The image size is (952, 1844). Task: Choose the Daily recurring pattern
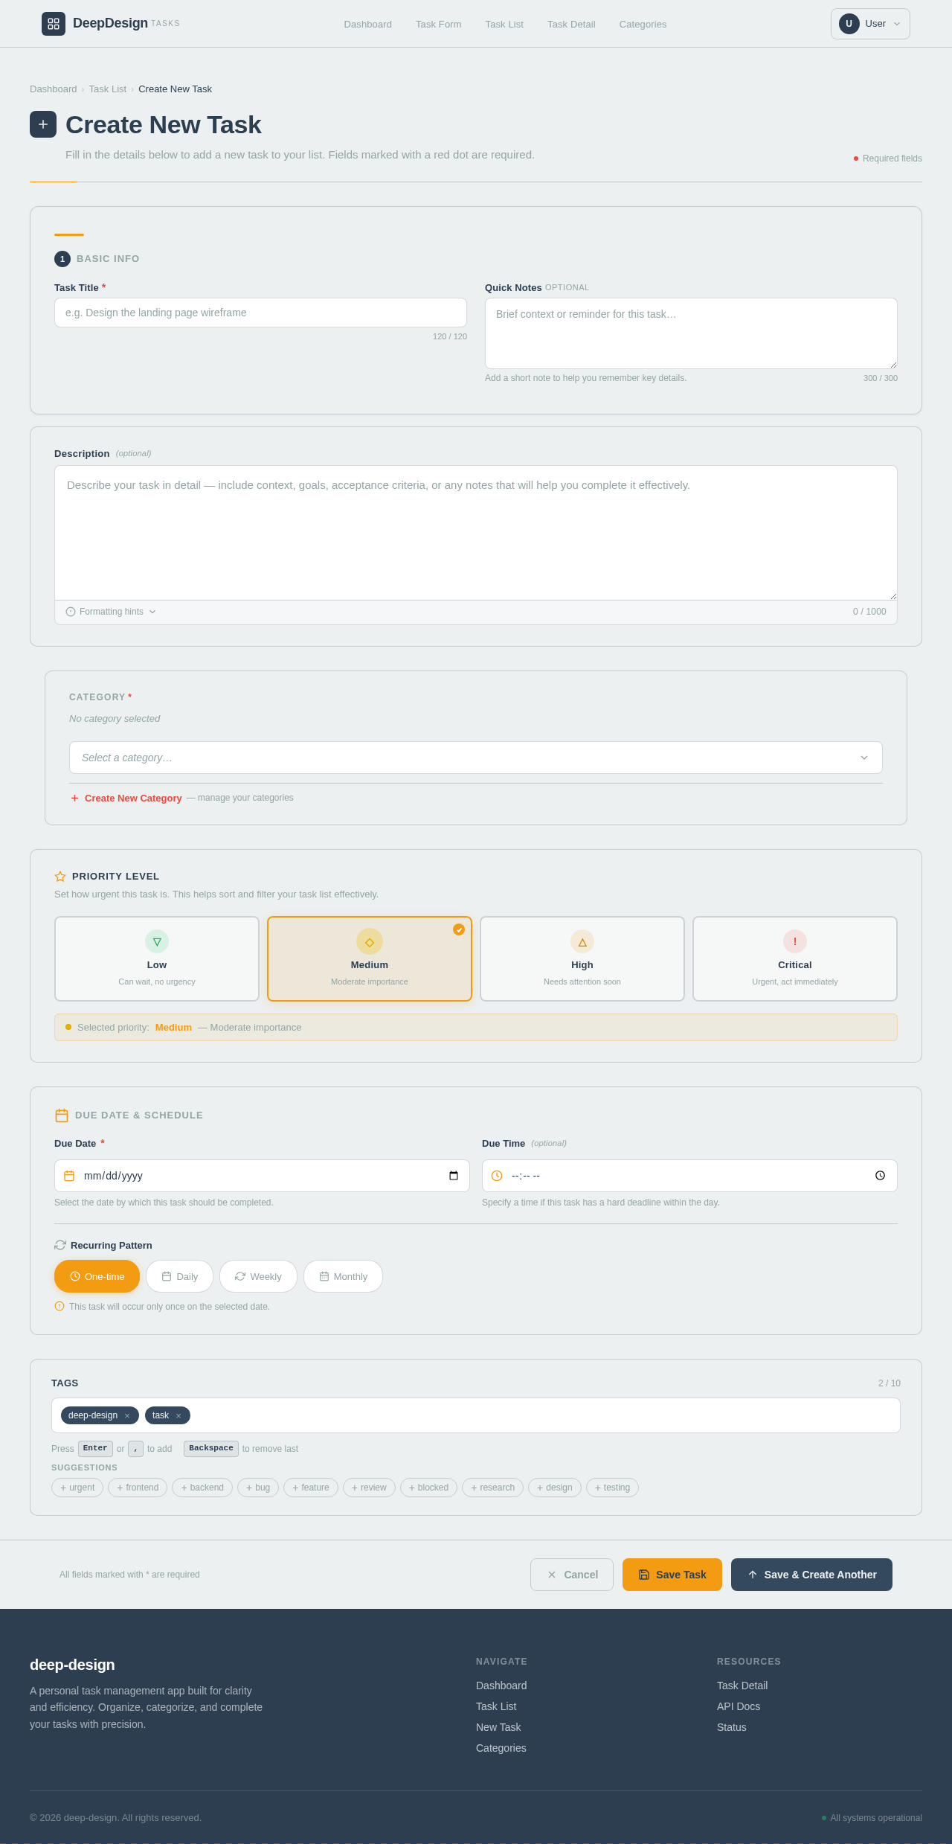pos(179,1276)
